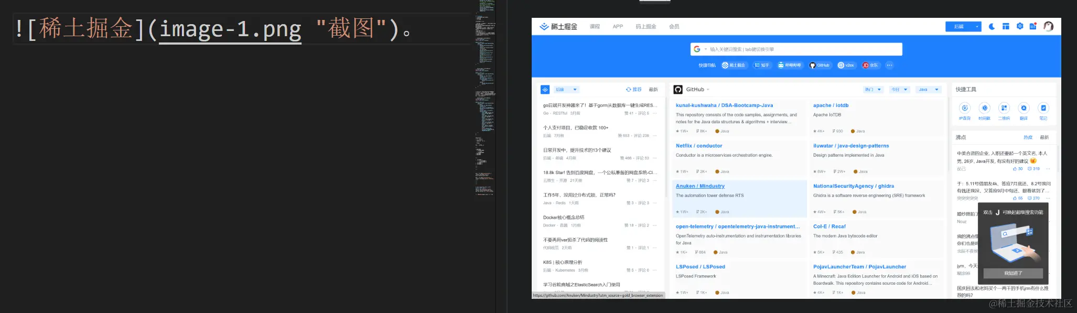Open the 热门 filter dropdown

873,90
